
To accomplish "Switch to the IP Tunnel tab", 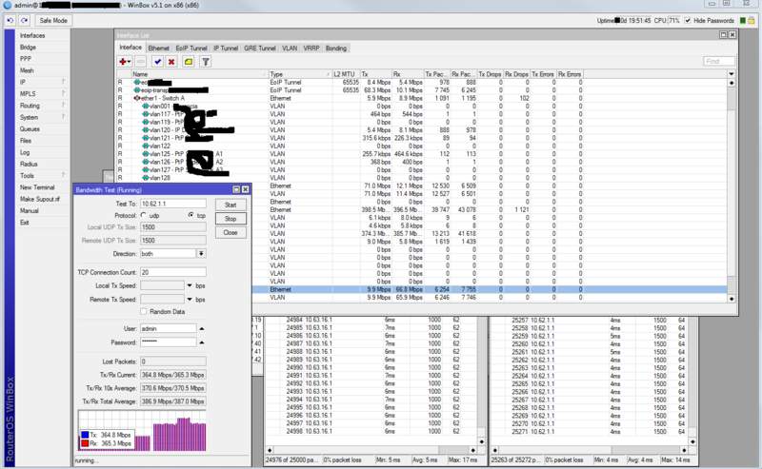I will click(226, 49).
